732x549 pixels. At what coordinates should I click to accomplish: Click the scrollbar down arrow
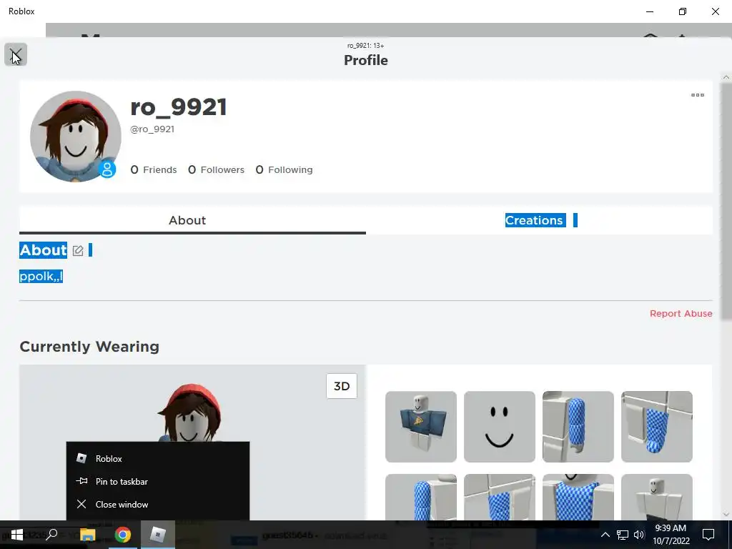726,515
